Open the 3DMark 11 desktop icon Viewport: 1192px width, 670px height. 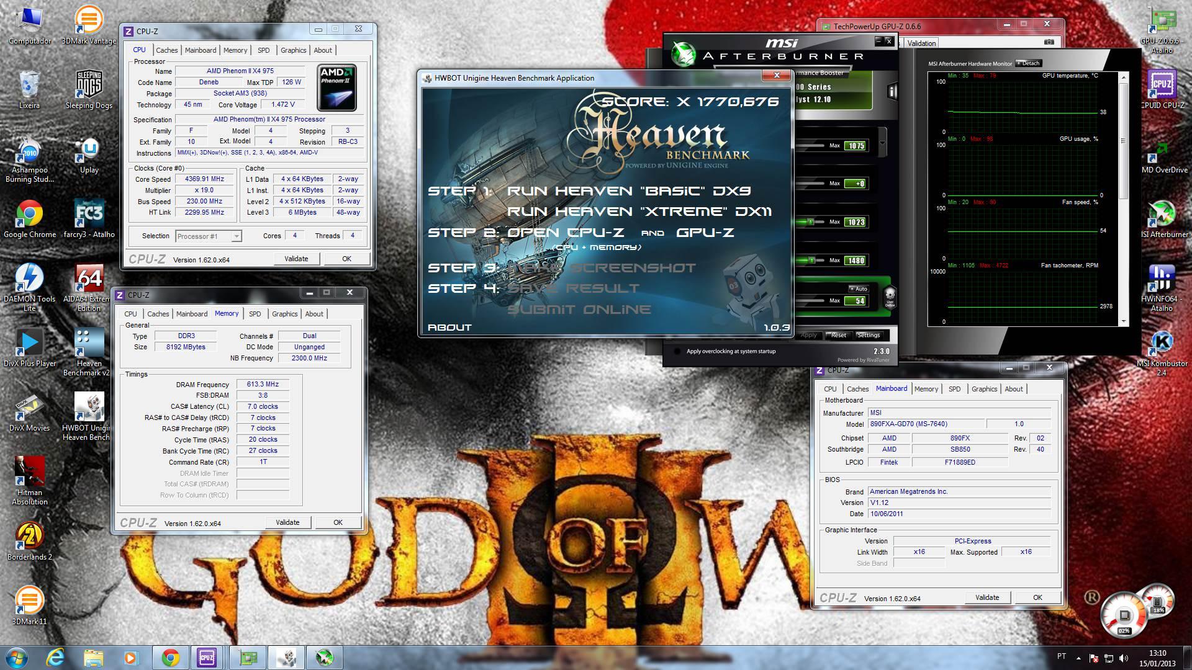tap(29, 605)
